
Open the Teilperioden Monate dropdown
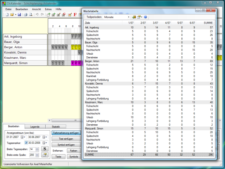click(129, 17)
